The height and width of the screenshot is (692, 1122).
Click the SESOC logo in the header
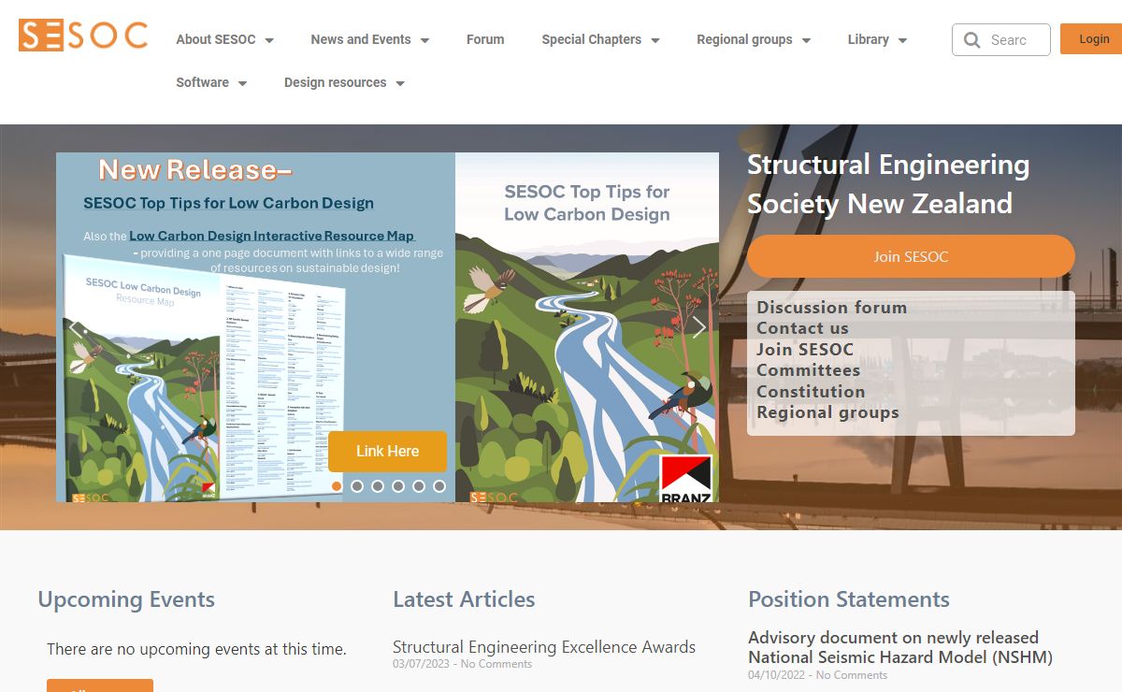click(83, 35)
